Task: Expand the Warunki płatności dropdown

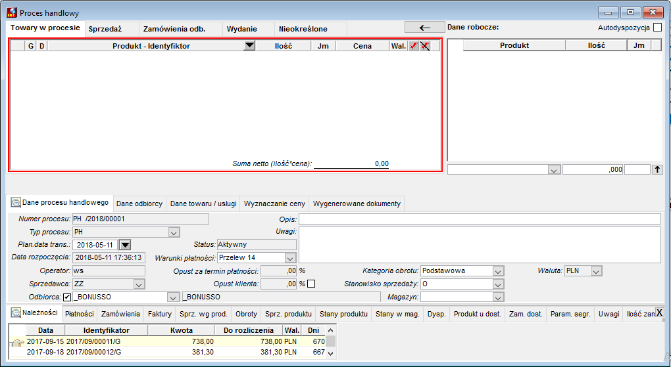Action: click(x=290, y=258)
